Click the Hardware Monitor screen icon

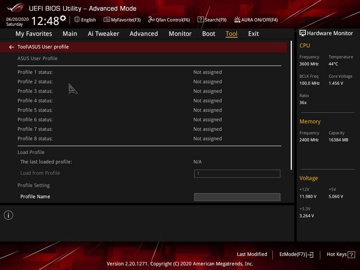303,33
